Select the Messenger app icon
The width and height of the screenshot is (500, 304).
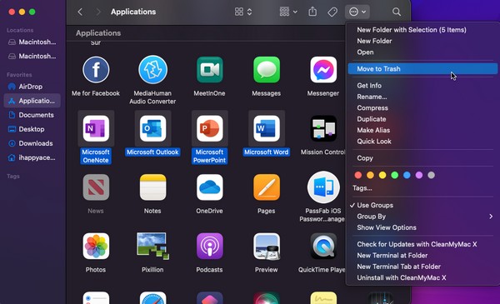click(x=323, y=70)
